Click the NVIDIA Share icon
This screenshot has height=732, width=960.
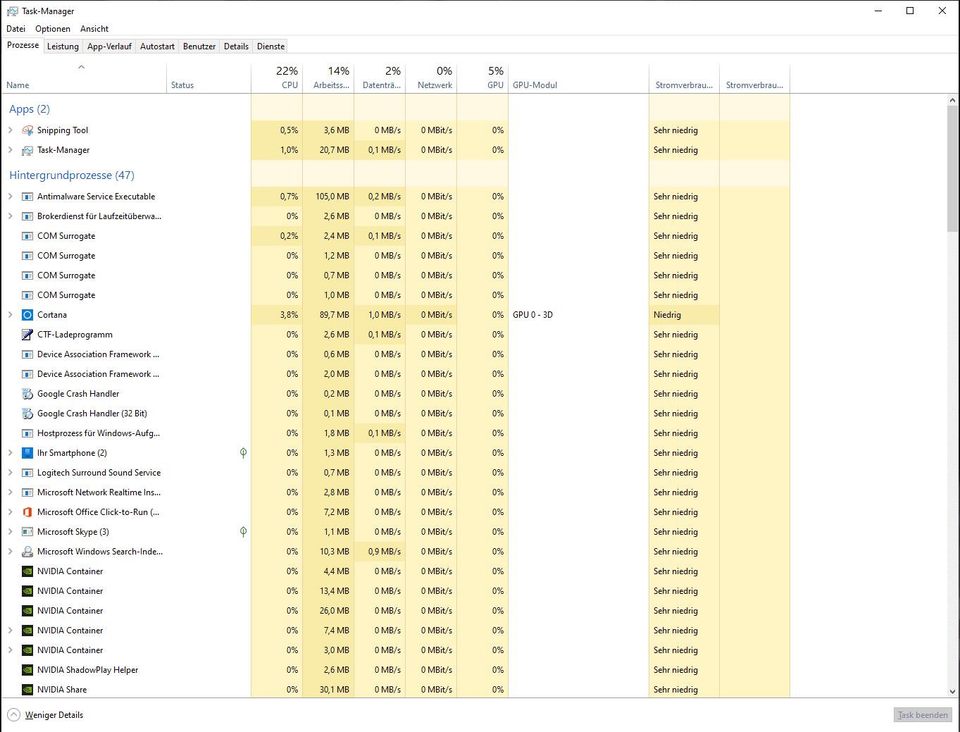coord(27,690)
